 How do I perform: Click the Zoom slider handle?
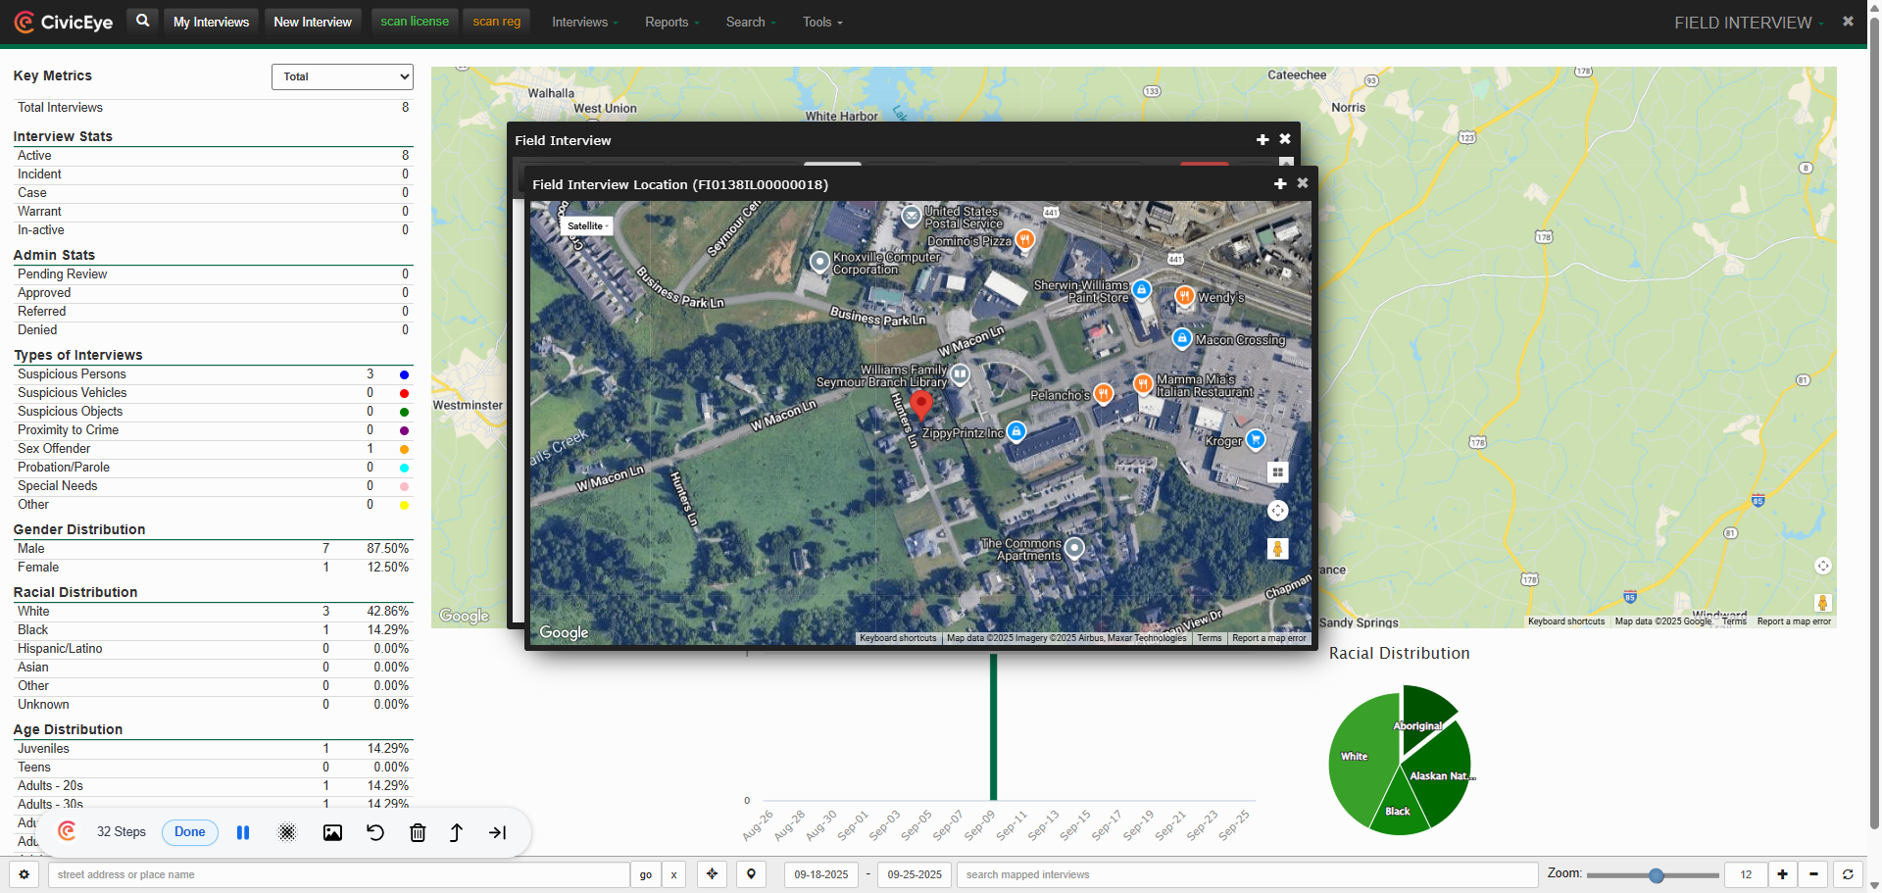(1657, 875)
